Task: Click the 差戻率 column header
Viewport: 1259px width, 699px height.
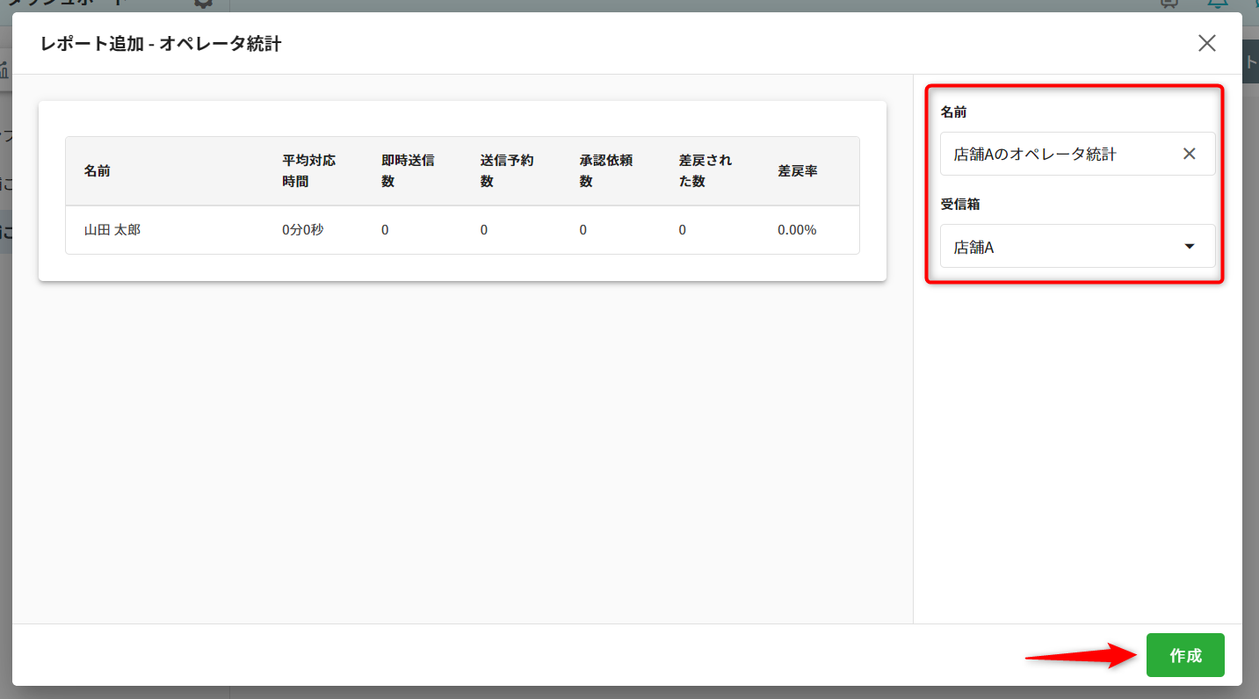Action: (797, 171)
